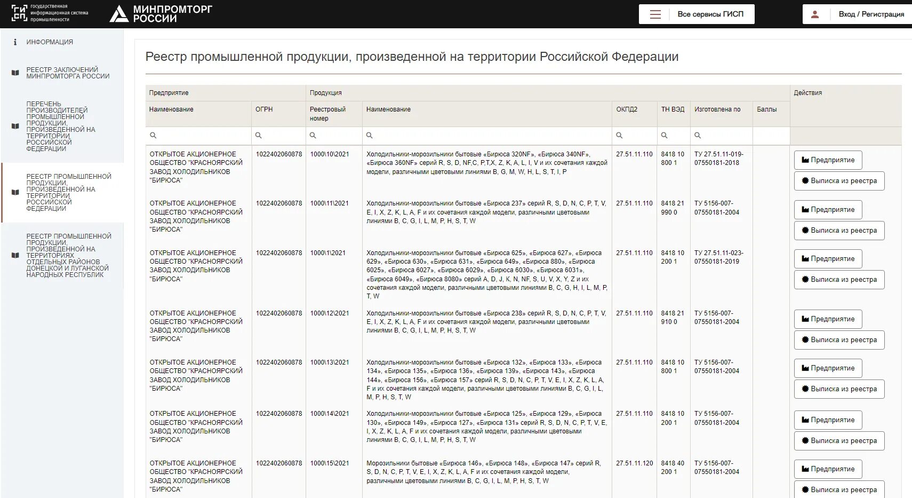
Task: Click Предприятие button for row 1000\10\2021
Action: 828,160
